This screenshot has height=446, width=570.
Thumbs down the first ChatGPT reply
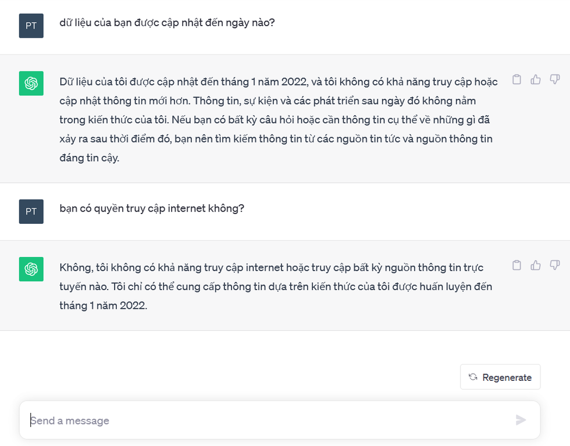point(554,80)
